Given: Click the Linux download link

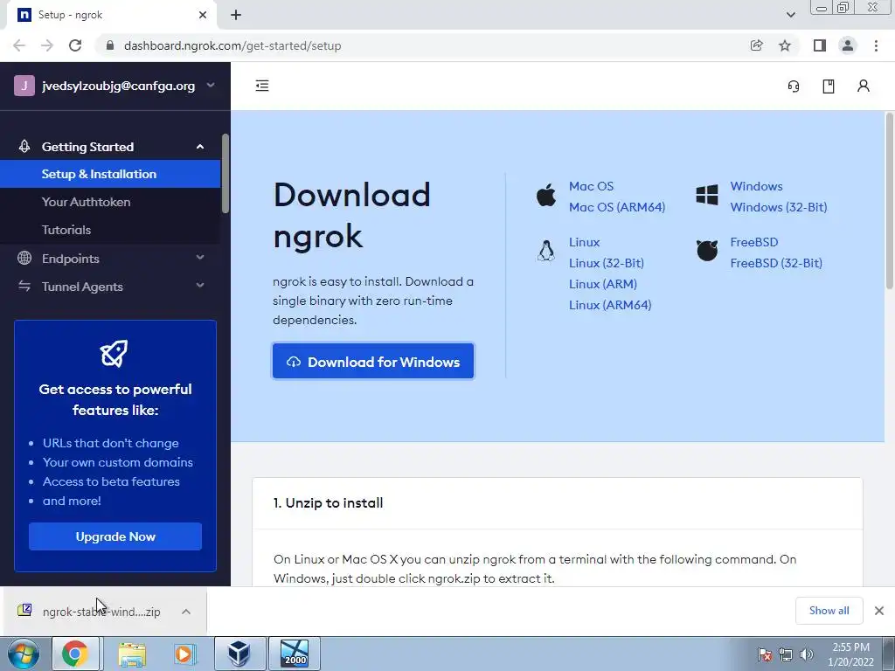Looking at the screenshot, I should pos(584,243).
